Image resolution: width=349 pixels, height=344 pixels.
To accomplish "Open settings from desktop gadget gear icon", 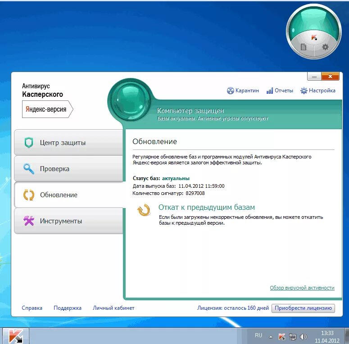I will click(325, 47).
